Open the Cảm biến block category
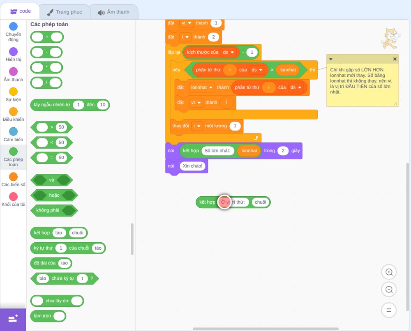This screenshot has width=411, height=331. pyautogui.click(x=14, y=135)
